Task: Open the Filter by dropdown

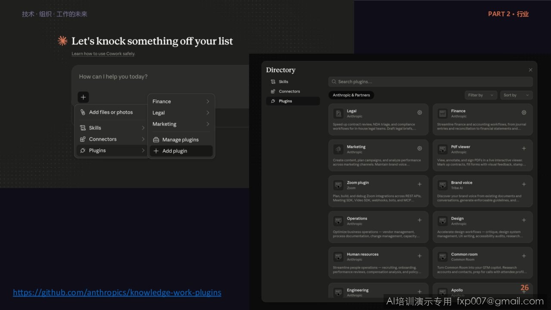Action: point(481,95)
